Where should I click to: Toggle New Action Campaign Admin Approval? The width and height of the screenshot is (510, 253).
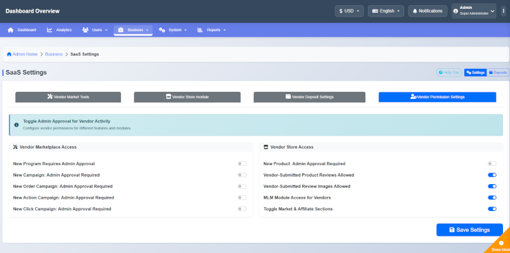(242, 198)
